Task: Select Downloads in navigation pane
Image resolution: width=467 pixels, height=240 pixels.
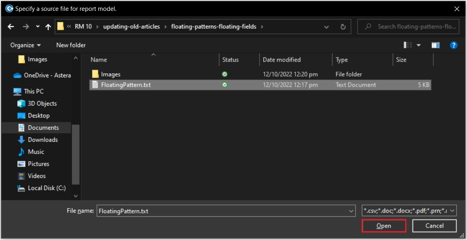Action: coord(42,140)
